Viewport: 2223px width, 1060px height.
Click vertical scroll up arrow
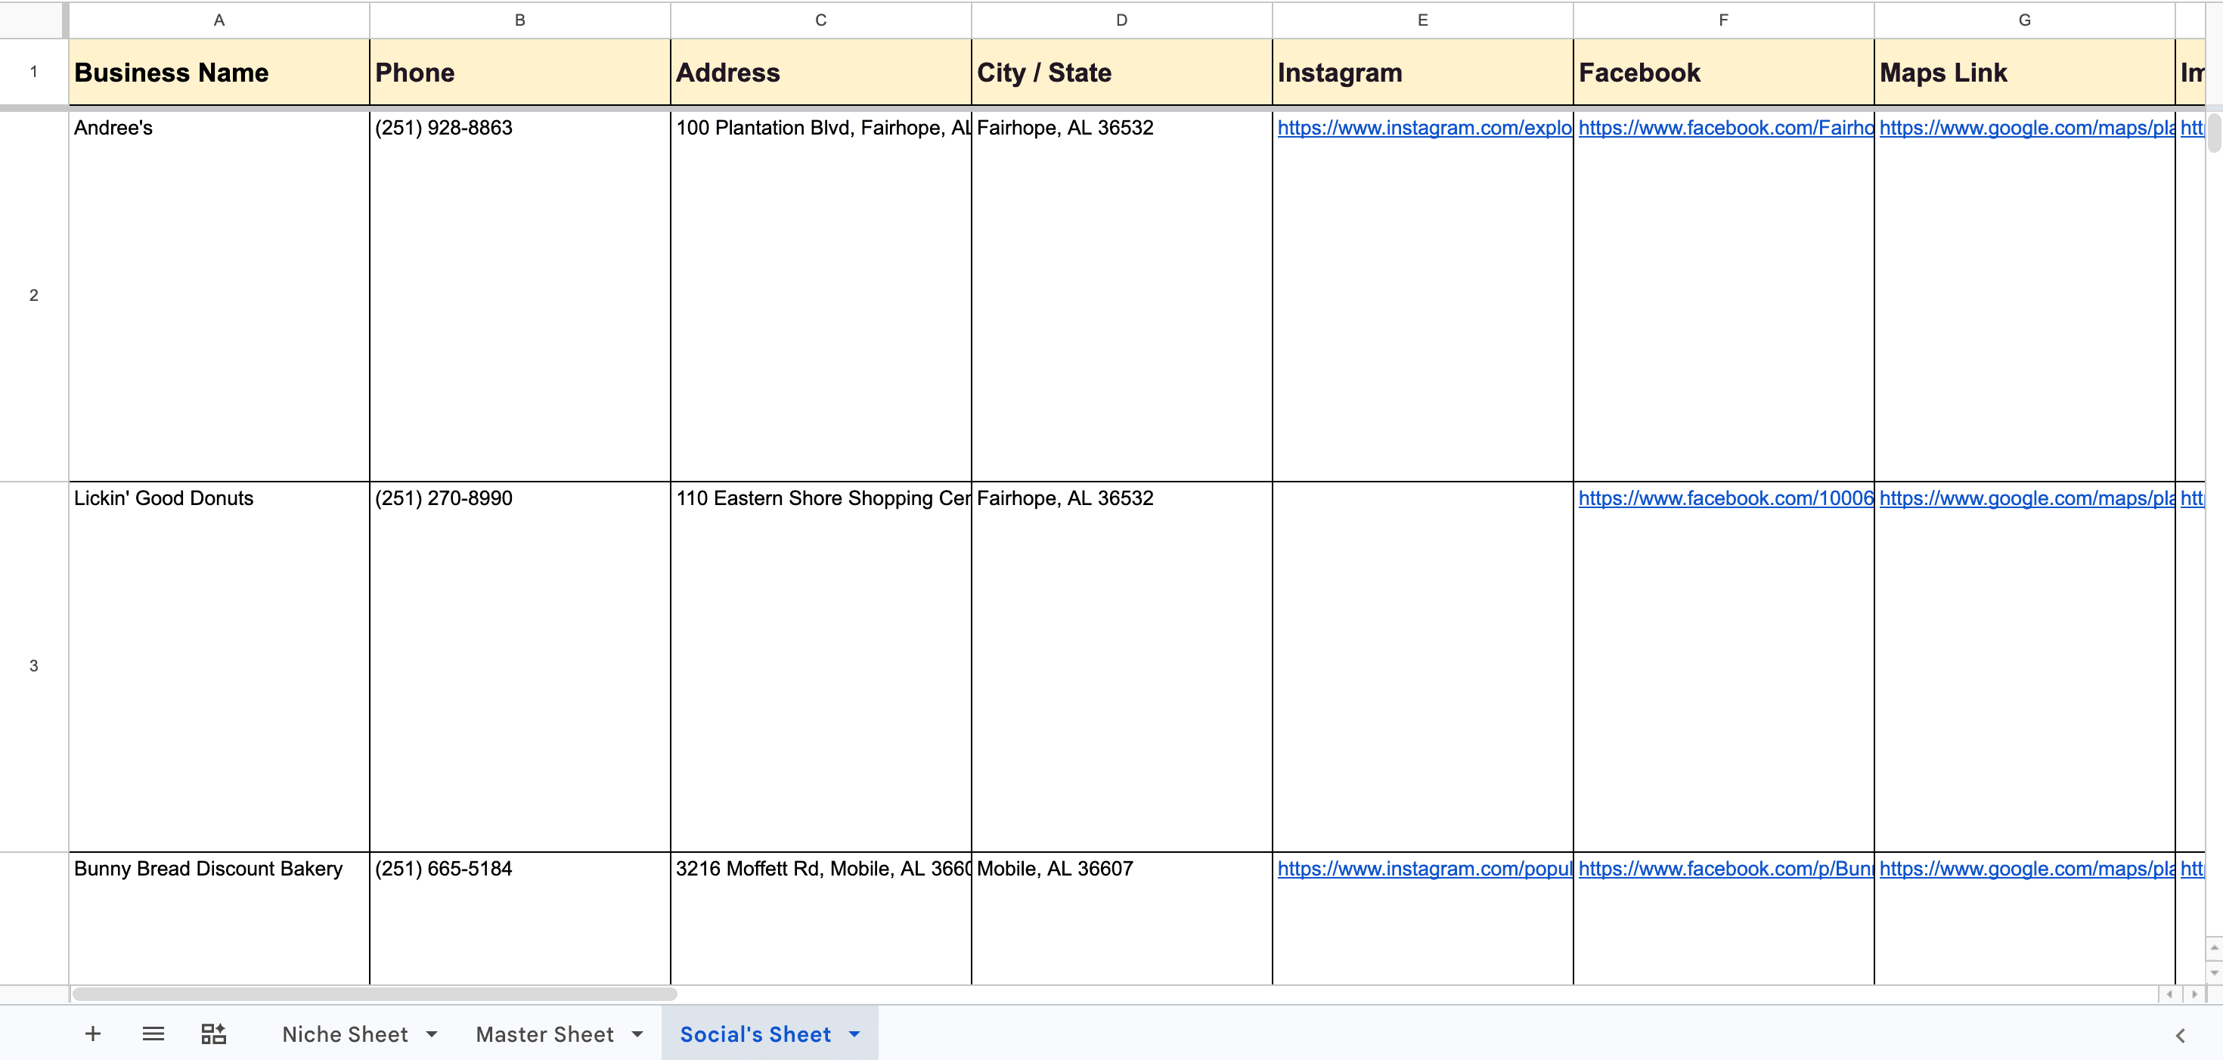[2213, 947]
